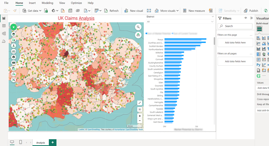Switch to Report view in sidebar
The width and height of the screenshot is (269, 146).
tap(4, 18)
